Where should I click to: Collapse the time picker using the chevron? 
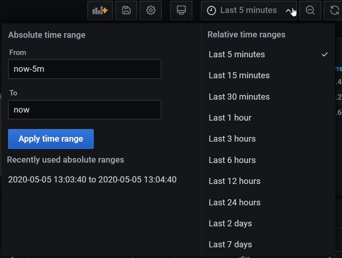pos(289,11)
